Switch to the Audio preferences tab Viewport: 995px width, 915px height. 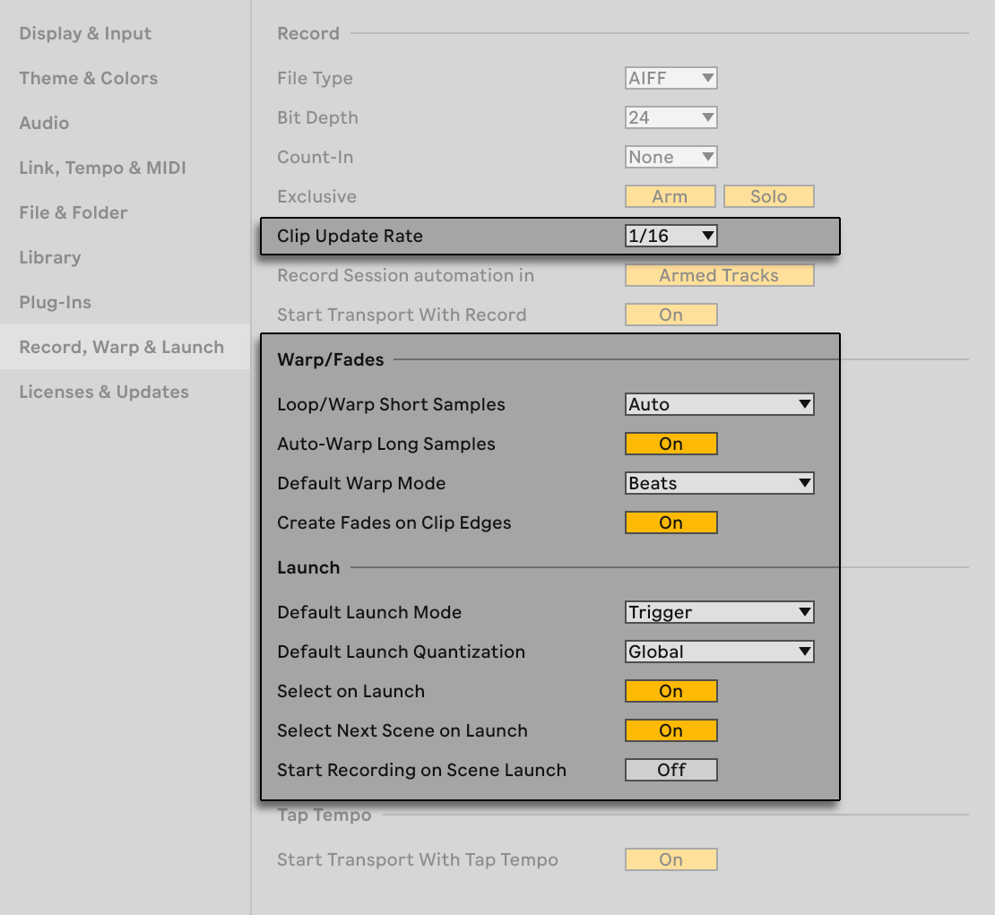point(44,123)
